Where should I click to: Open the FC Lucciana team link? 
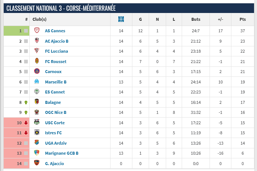coord(56,51)
